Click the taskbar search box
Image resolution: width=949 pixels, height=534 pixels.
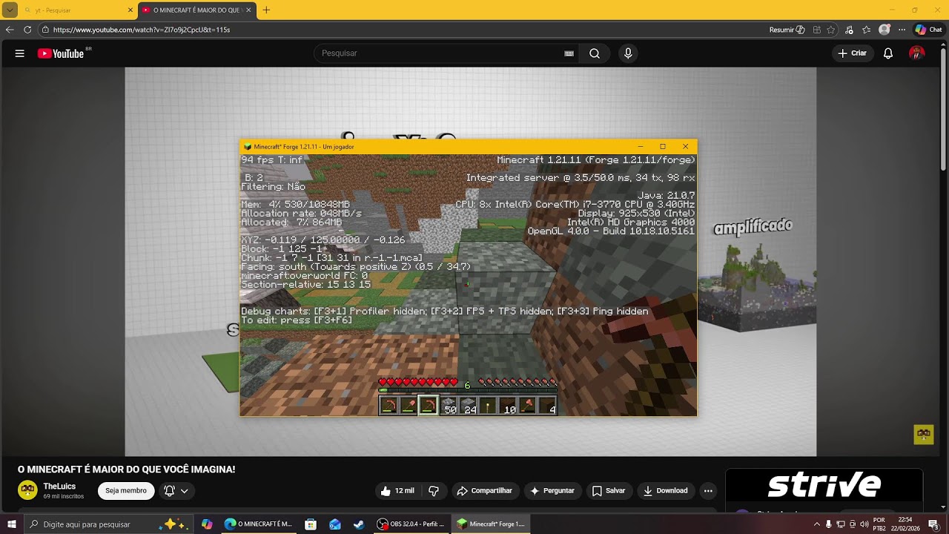109,524
